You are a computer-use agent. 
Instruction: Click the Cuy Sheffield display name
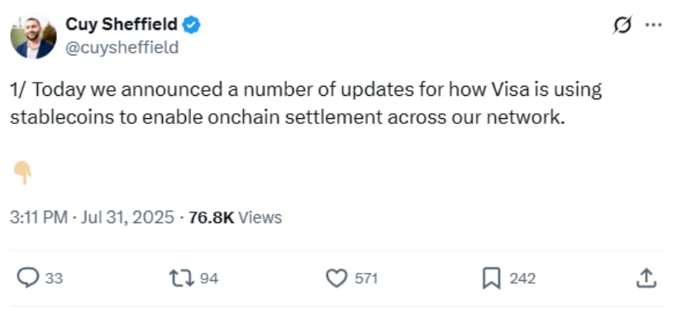pyautogui.click(x=122, y=25)
